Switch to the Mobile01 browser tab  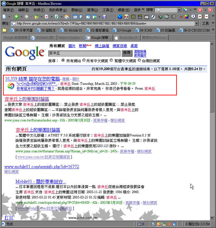pos(43,38)
